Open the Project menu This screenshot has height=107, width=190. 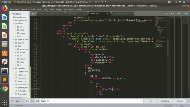tap(59, 10)
